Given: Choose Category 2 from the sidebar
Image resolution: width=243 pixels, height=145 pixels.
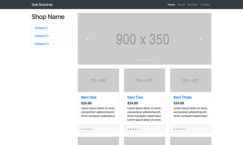Looking at the screenshot, I should [41, 36].
